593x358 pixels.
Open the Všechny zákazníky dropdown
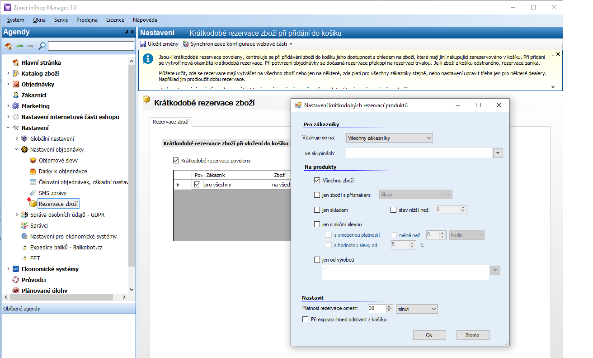click(x=389, y=138)
